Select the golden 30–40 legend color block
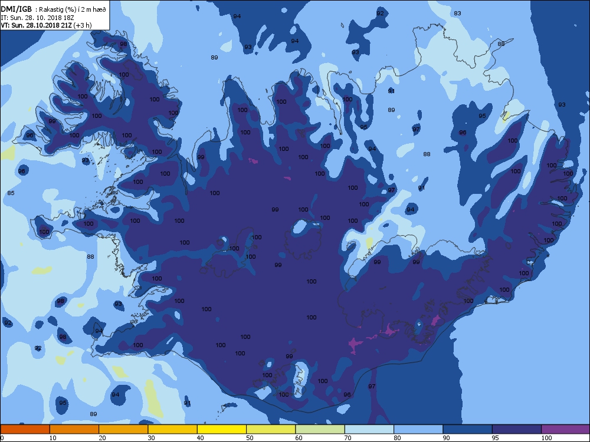 (x=173, y=429)
